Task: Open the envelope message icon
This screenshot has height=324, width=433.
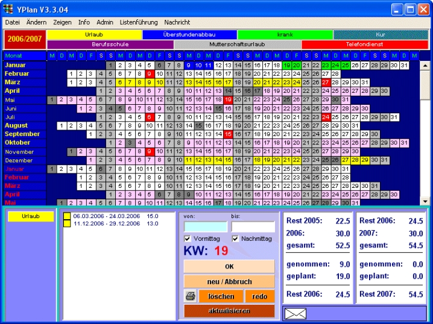Action: click(x=296, y=313)
